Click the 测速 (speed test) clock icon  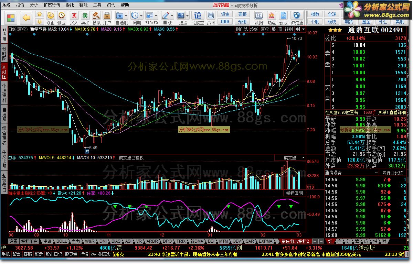coord(61,15)
